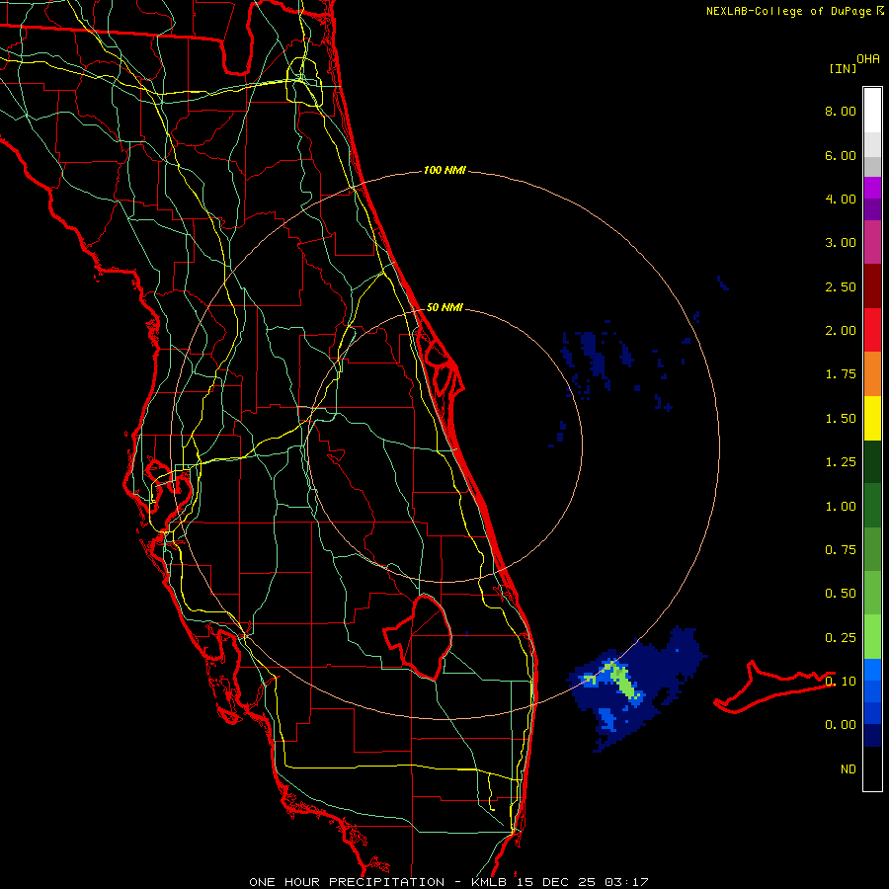Pick the navy swatch below 0.00

[872, 736]
